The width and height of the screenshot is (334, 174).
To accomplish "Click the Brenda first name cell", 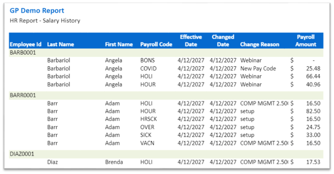I will [x=114, y=162].
